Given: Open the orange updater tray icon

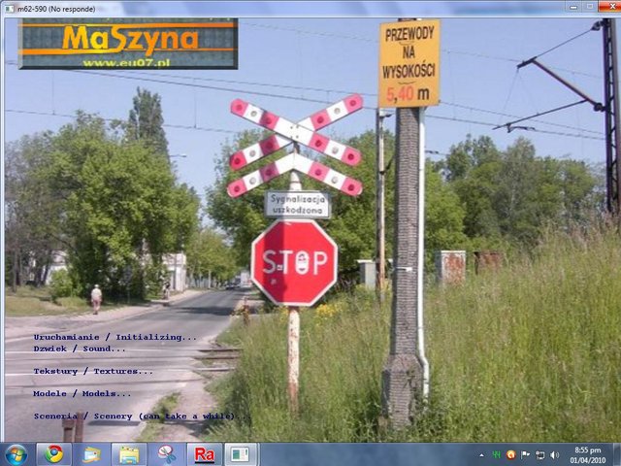Looking at the screenshot, I should click(510, 454).
